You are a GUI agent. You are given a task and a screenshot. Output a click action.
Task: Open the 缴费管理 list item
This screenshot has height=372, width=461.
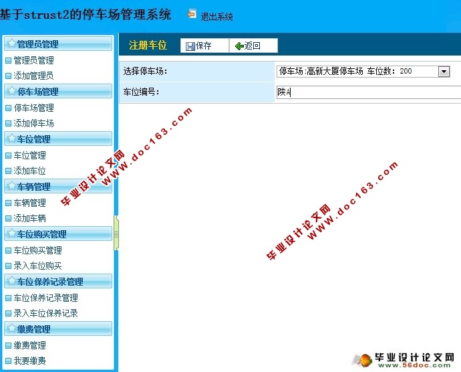pos(29,345)
